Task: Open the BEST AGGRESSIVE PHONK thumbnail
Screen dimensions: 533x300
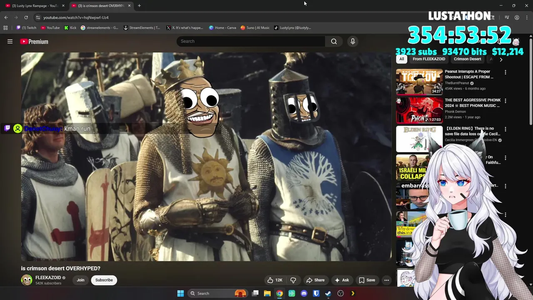Action: tap(419, 110)
